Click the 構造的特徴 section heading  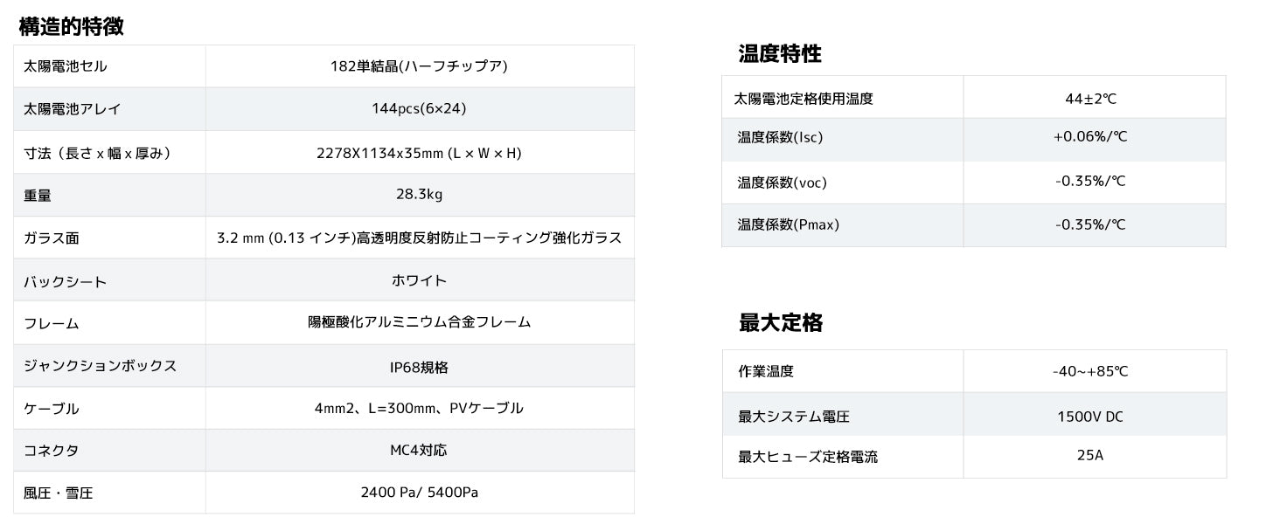click(72, 26)
